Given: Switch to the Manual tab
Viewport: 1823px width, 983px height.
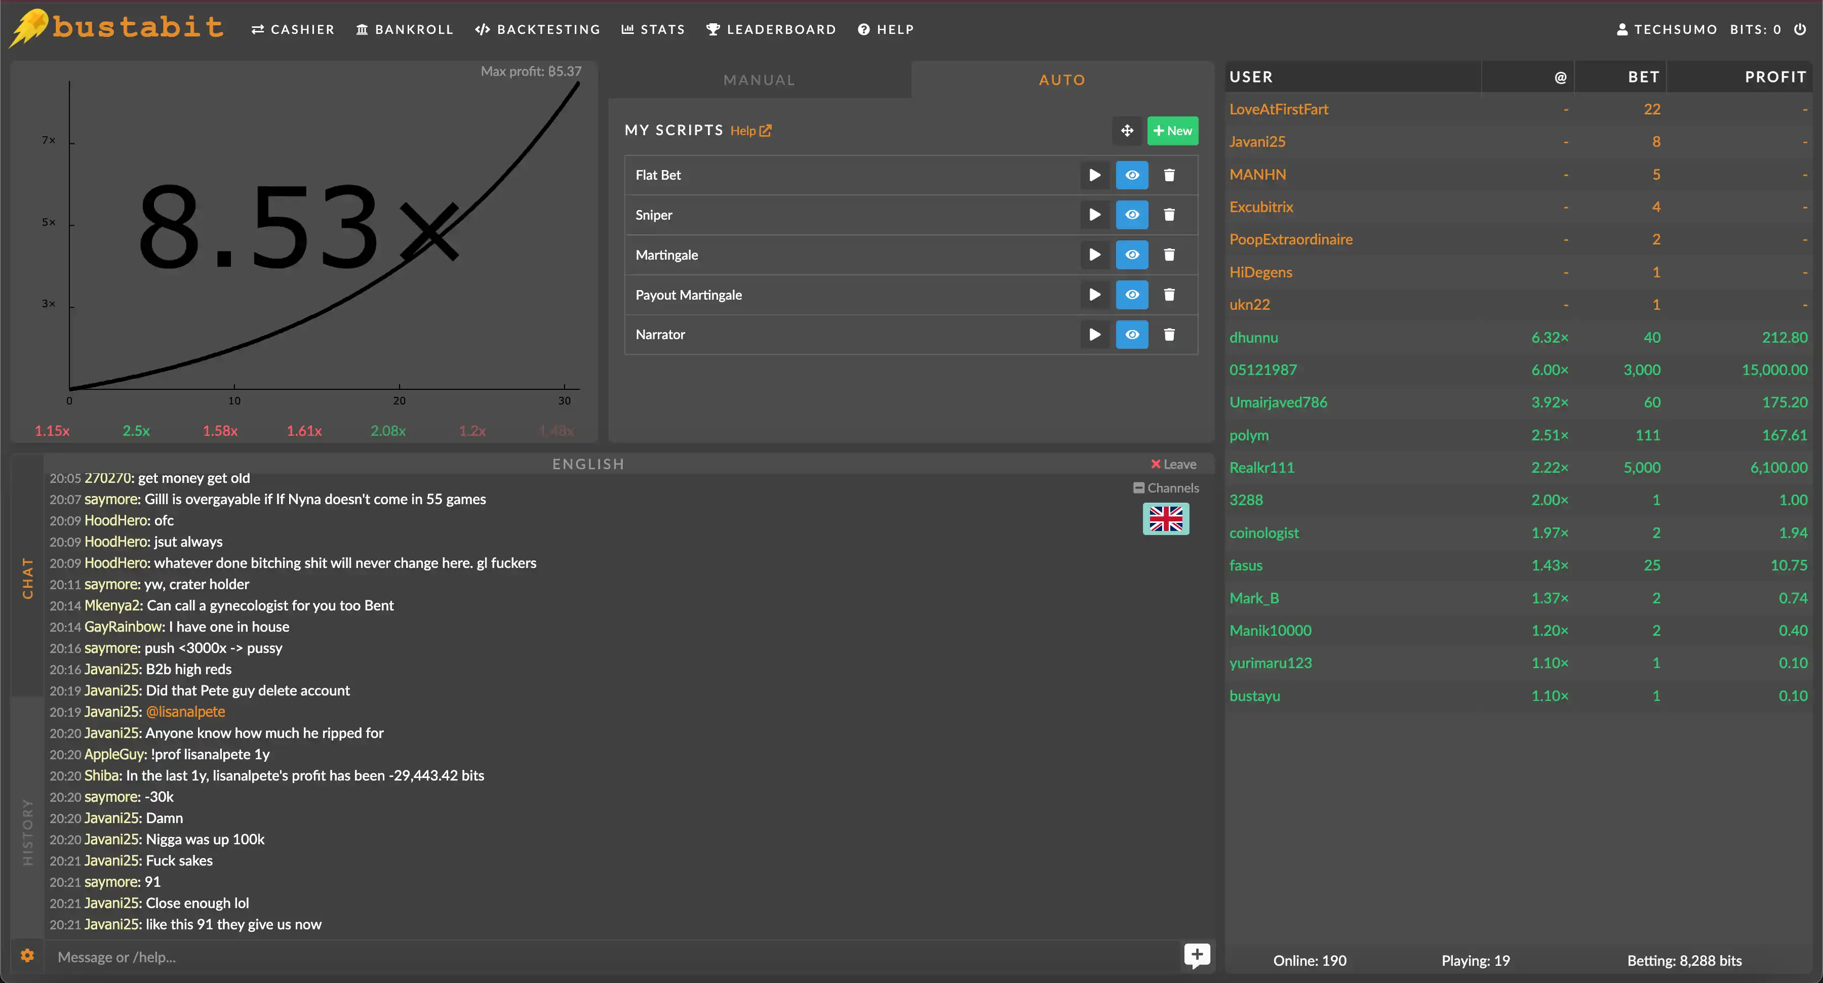Looking at the screenshot, I should [760, 80].
